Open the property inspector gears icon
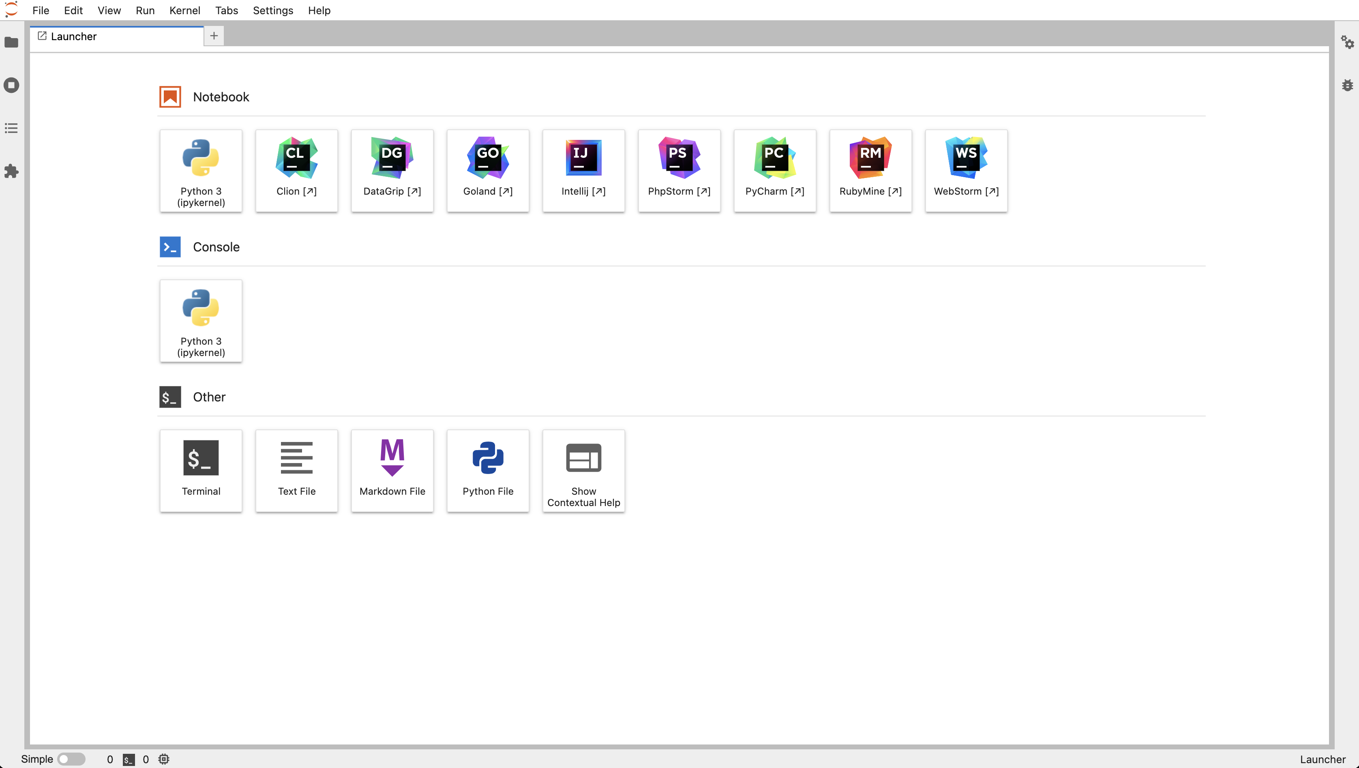This screenshot has width=1359, height=768. pyautogui.click(x=1347, y=42)
